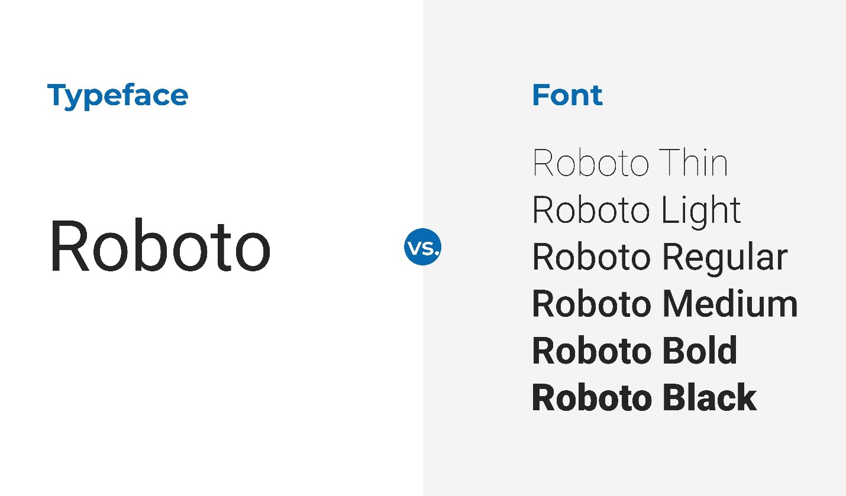The width and height of the screenshot is (846, 496).
Task: Select the large "Roboto" typeface sample
Action: tap(160, 247)
